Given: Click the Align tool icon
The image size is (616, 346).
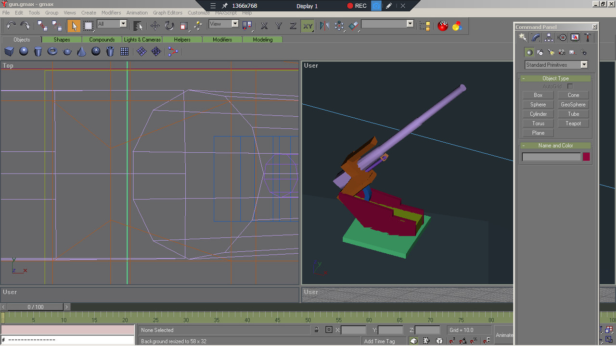Looking at the screenshot, I should pos(354,25).
